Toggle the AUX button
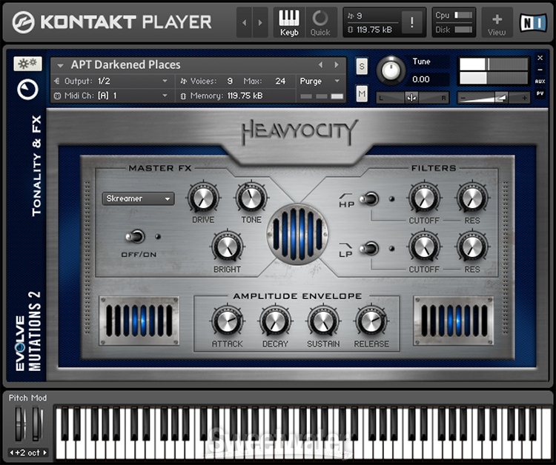Viewport: 556px width, 465px height. [x=540, y=81]
